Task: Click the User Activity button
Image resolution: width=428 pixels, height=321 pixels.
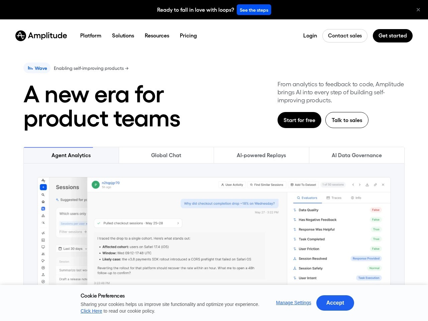Action: pyautogui.click(x=232, y=185)
